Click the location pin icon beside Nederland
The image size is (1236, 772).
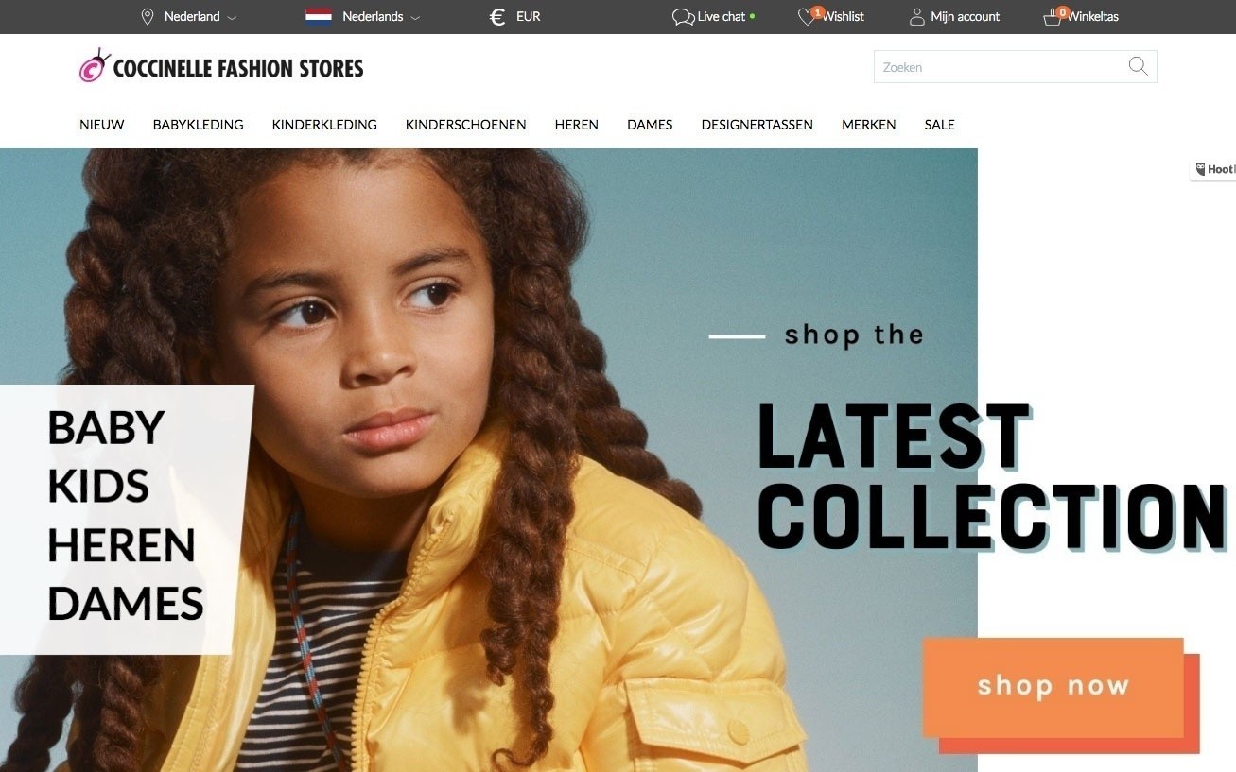[x=147, y=17]
